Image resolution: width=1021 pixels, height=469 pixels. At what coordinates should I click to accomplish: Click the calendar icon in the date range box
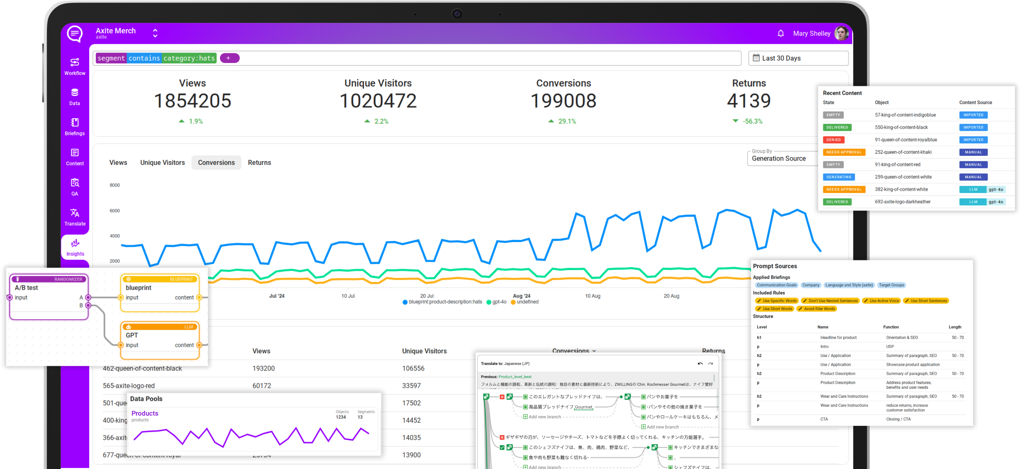[x=756, y=58]
